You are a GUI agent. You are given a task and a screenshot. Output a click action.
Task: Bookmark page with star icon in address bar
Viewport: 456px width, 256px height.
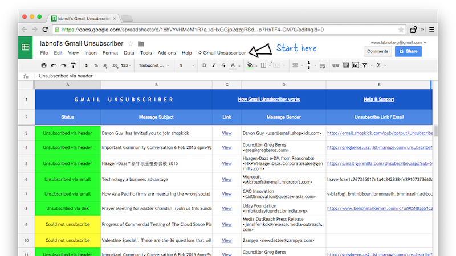point(401,30)
